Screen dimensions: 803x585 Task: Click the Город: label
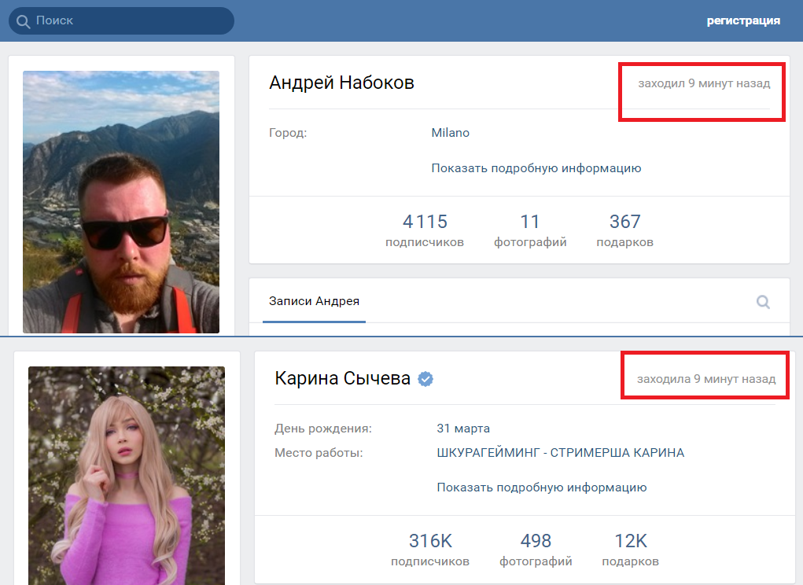tap(288, 133)
